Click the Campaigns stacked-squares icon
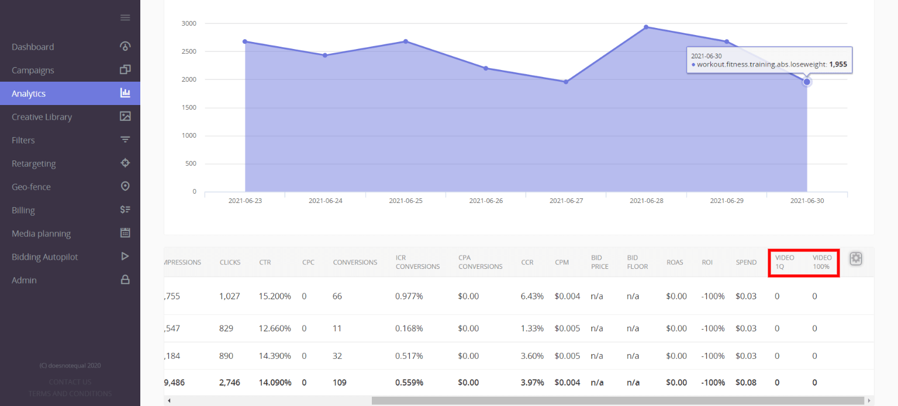The height and width of the screenshot is (406, 898). [125, 69]
